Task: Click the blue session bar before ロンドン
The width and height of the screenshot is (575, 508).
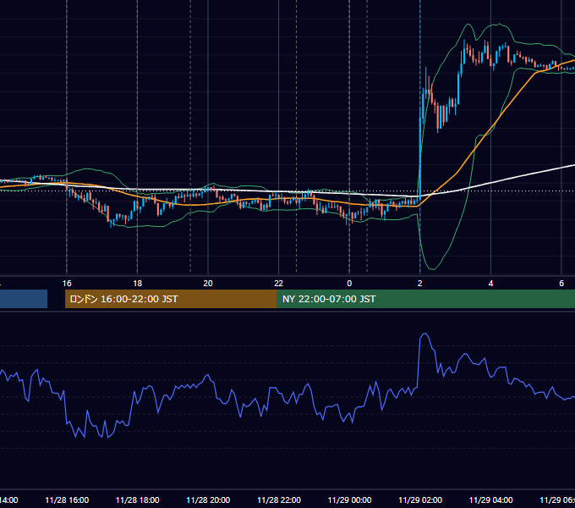Action: (24, 299)
